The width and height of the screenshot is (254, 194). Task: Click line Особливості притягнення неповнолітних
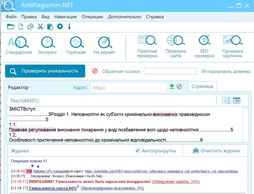click(106, 140)
